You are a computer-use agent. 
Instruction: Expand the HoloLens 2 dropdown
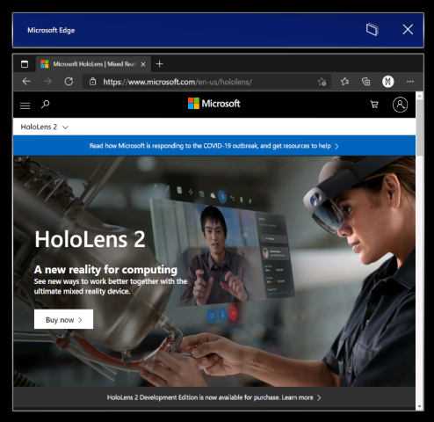coord(44,127)
